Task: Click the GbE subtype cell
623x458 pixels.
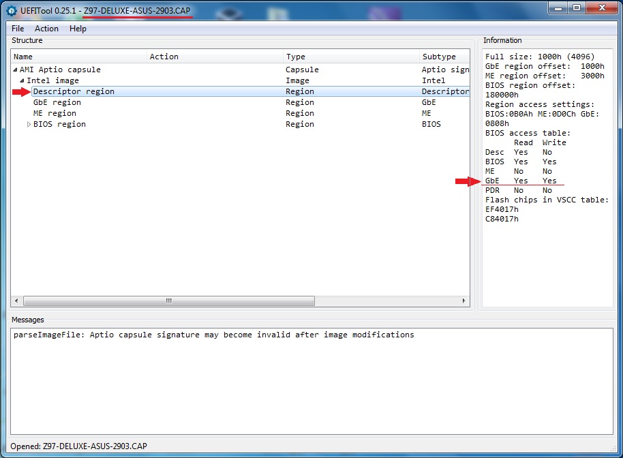Action: click(x=429, y=102)
